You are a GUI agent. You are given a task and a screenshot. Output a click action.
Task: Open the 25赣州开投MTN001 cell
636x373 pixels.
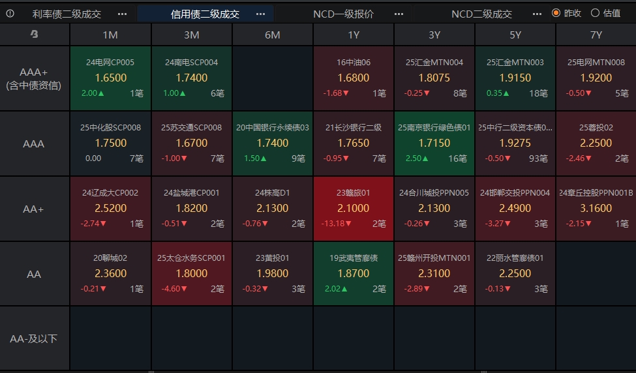coord(434,274)
